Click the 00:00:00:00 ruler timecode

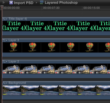(12, 8)
